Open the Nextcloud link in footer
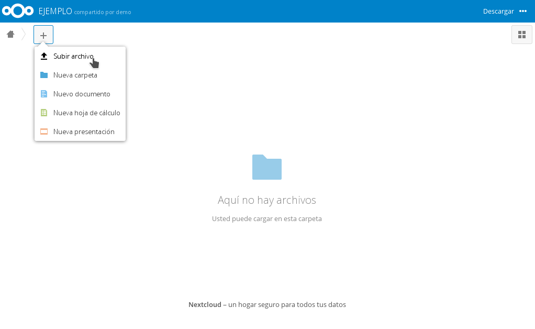Screen dimensions: 535x329 coord(205,304)
